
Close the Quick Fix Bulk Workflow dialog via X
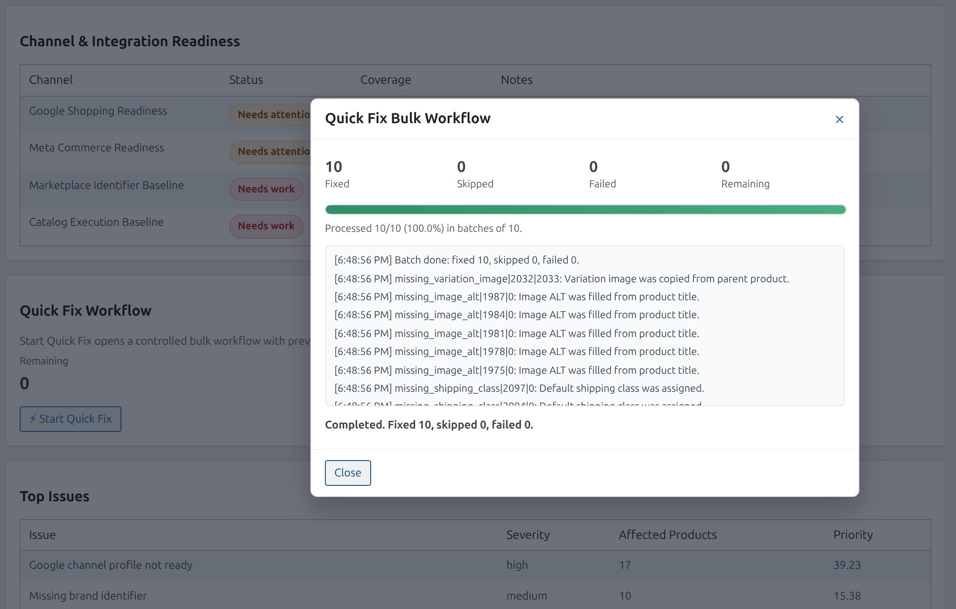[839, 119]
